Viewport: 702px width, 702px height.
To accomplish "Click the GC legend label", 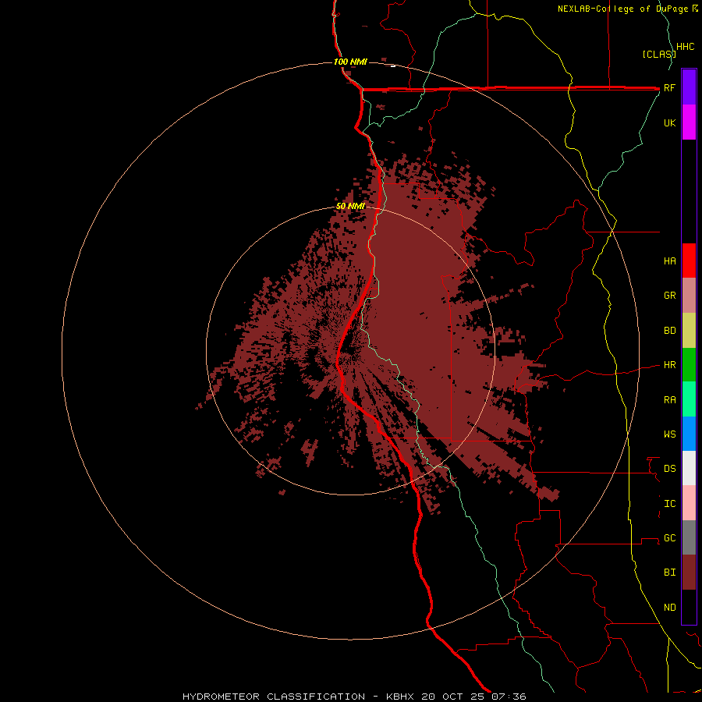I will point(669,537).
